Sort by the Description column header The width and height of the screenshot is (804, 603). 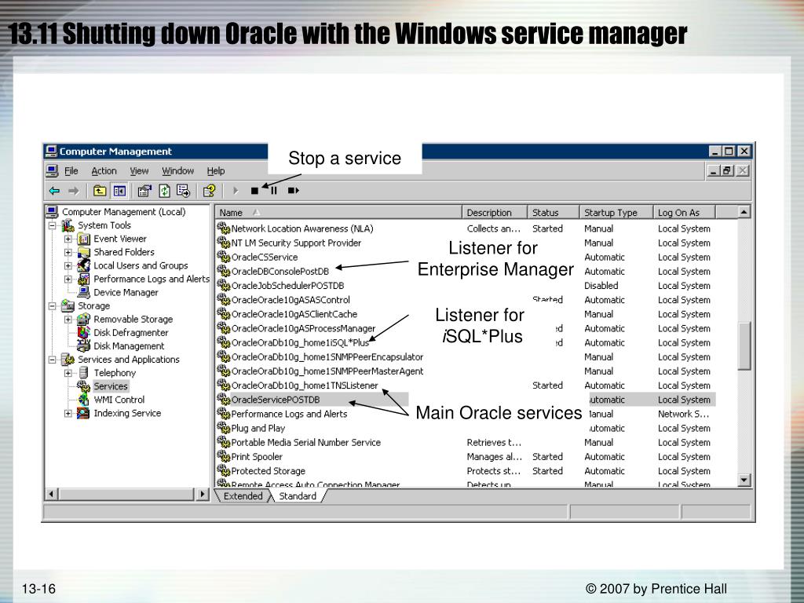[495, 212]
